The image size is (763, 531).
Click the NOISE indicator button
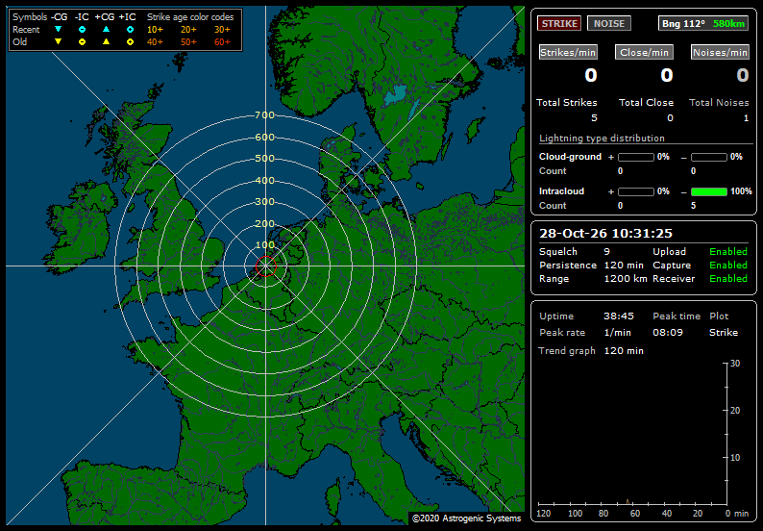[x=608, y=23]
